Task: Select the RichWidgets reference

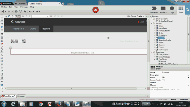Action: (163, 50)
